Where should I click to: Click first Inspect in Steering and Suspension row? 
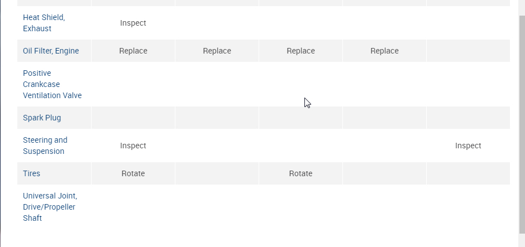133,146
